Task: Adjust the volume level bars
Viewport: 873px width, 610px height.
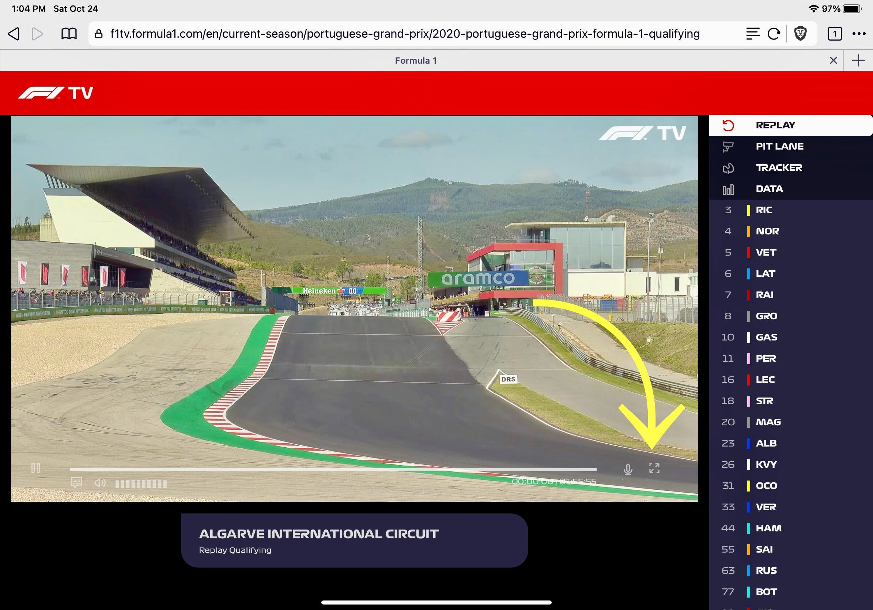Action: pos(141,484)
